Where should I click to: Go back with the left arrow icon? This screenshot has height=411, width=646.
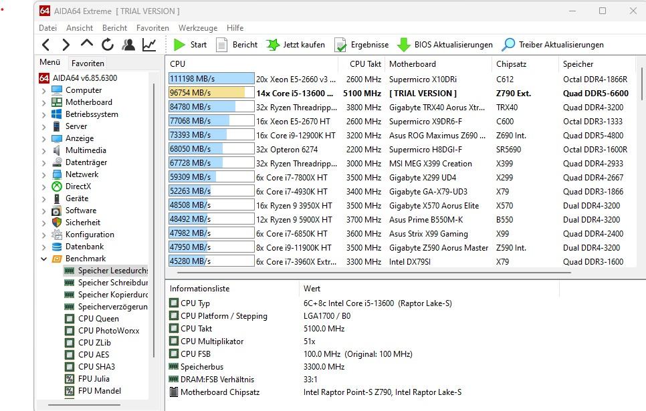coord(45,45)
